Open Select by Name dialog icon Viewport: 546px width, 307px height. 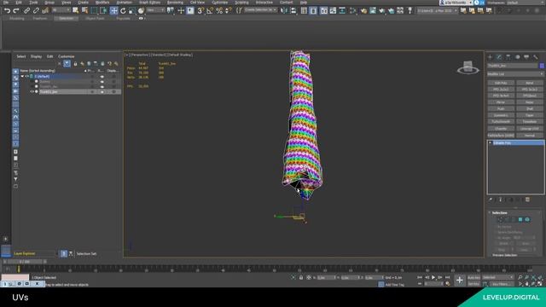coord(84,10)
